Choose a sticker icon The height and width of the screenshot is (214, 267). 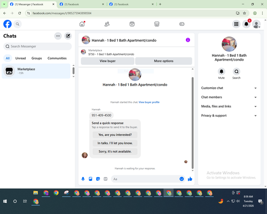(x=98, y=179)
